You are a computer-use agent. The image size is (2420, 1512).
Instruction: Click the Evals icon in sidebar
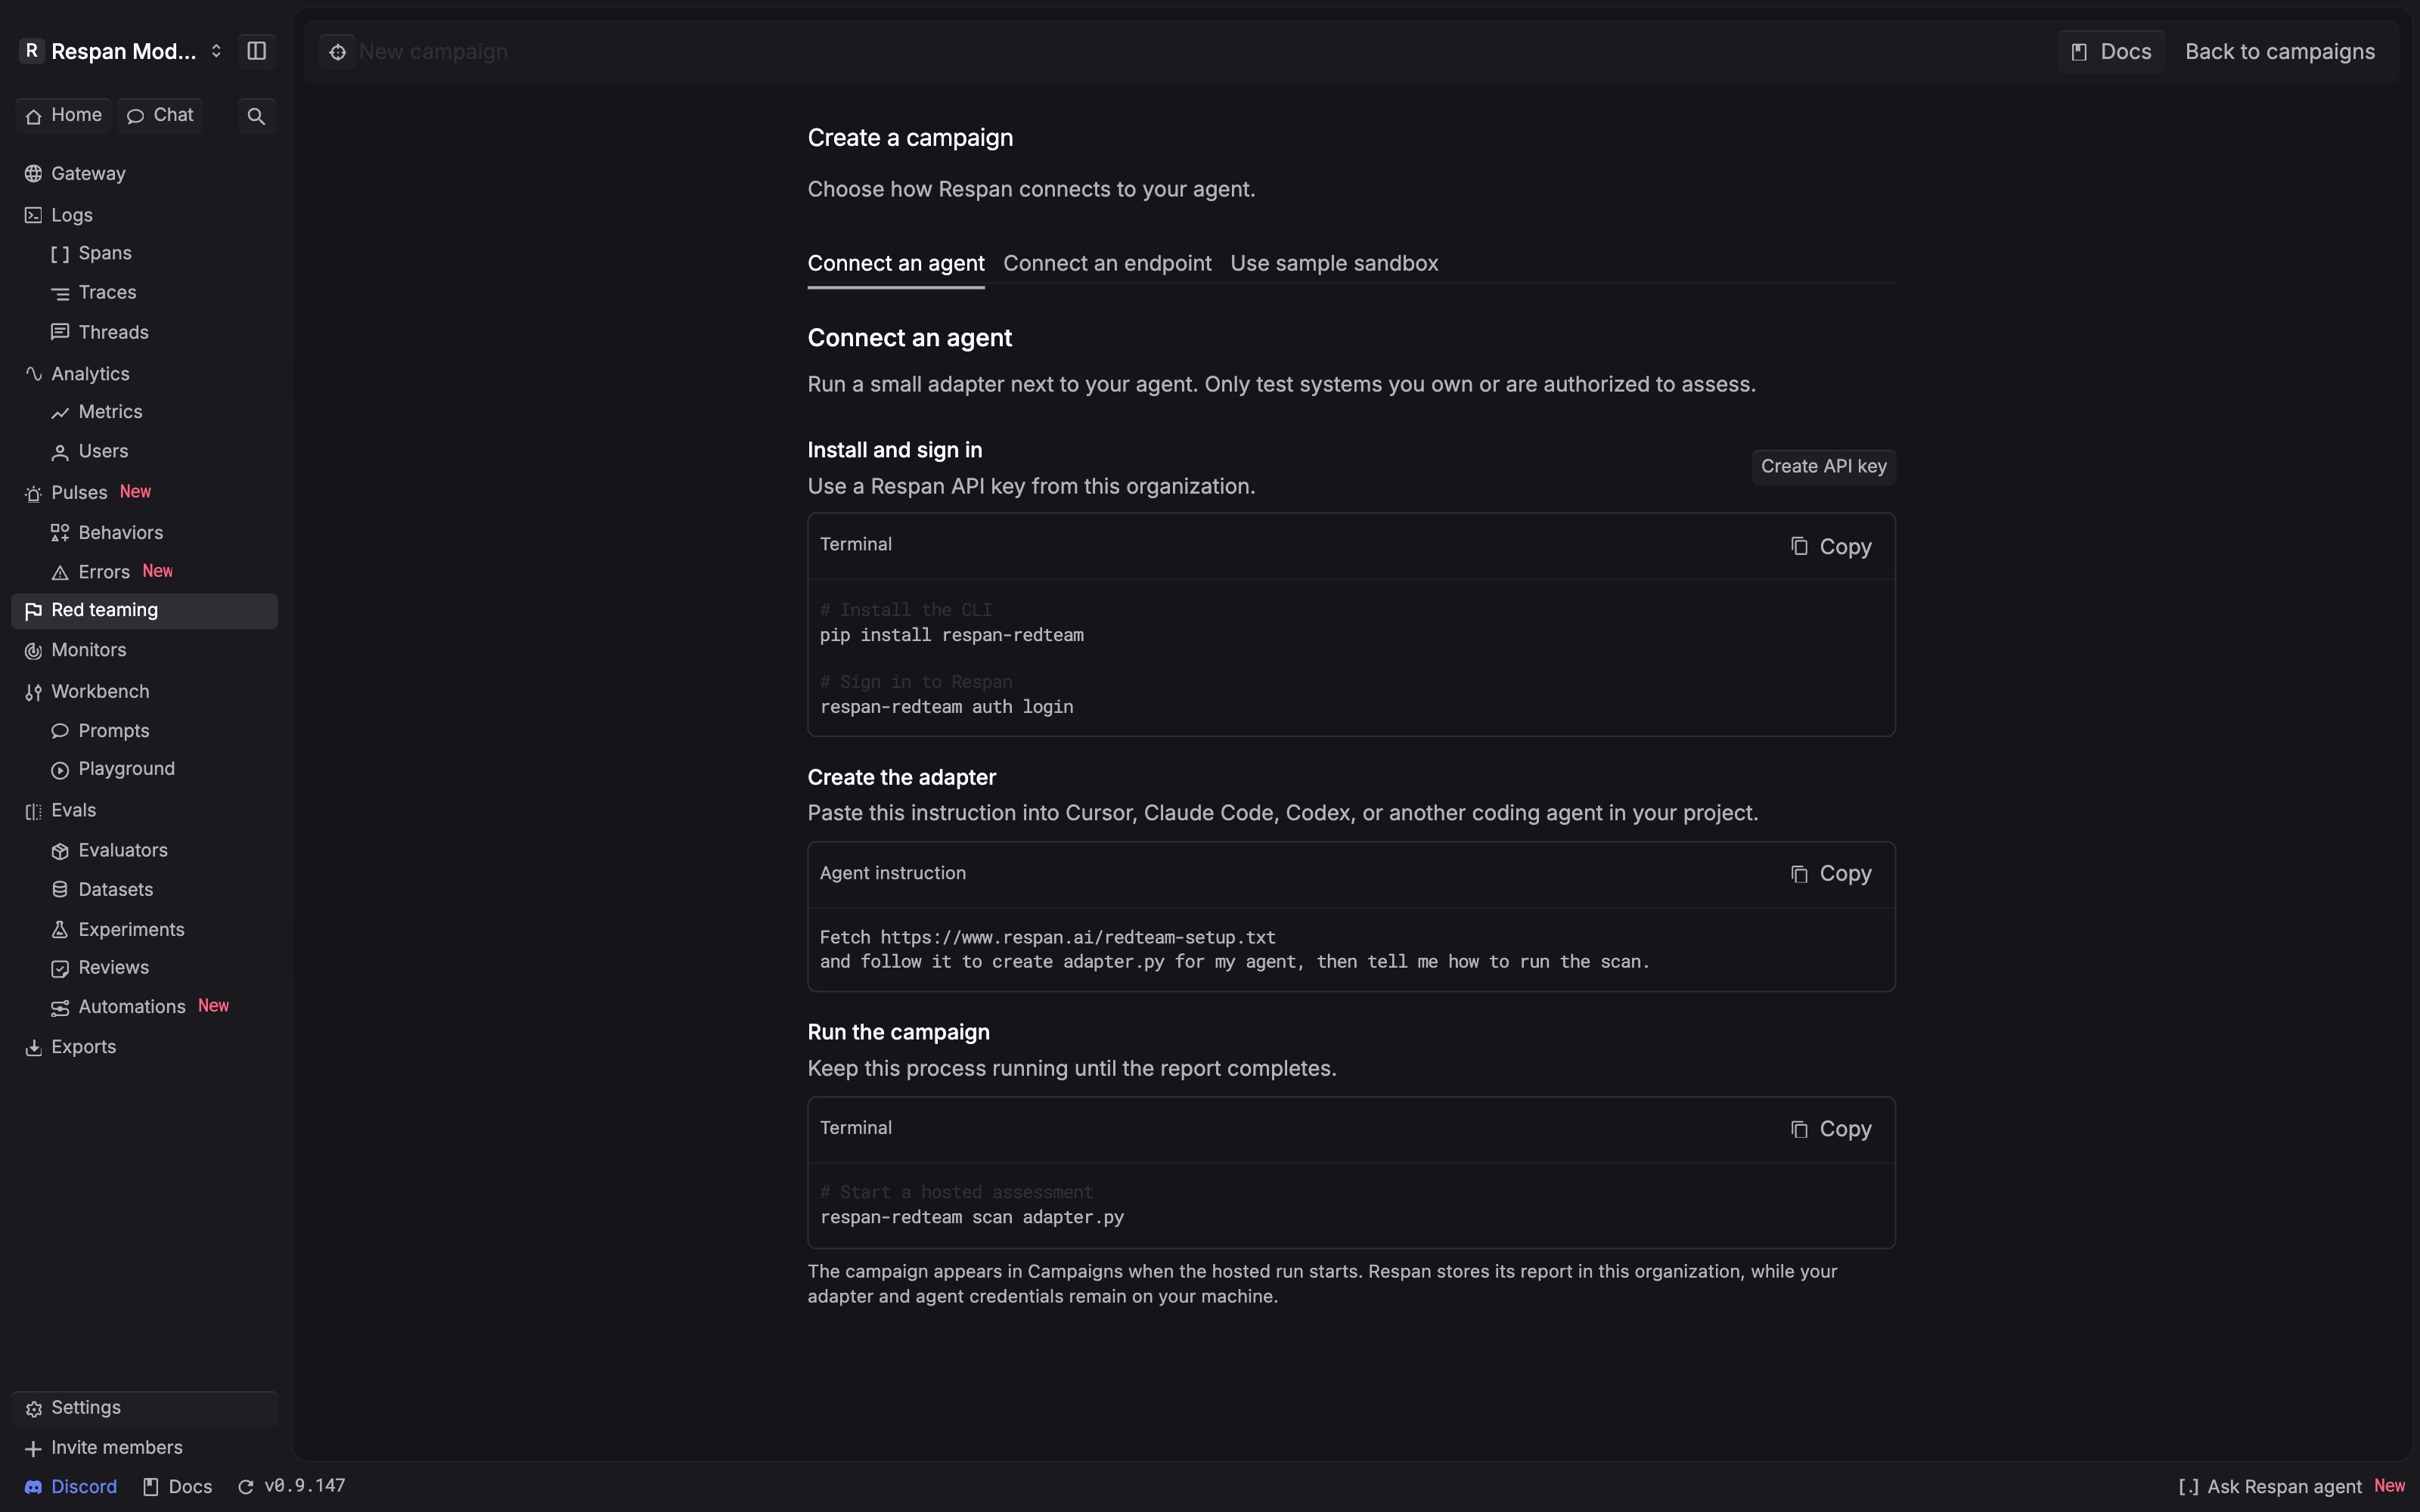(x=33, y=811)
